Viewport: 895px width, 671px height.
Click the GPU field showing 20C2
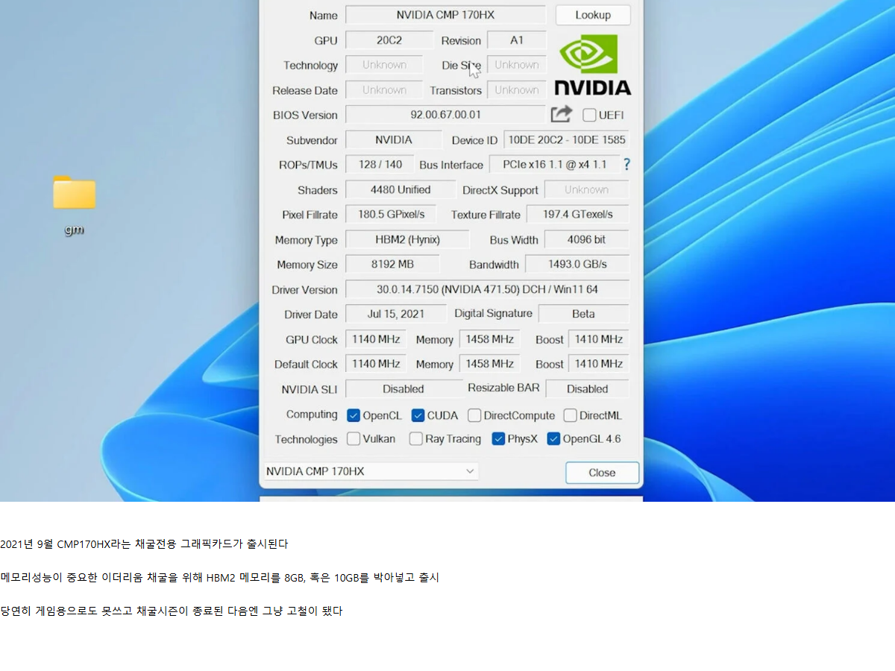tap(389, 40)
